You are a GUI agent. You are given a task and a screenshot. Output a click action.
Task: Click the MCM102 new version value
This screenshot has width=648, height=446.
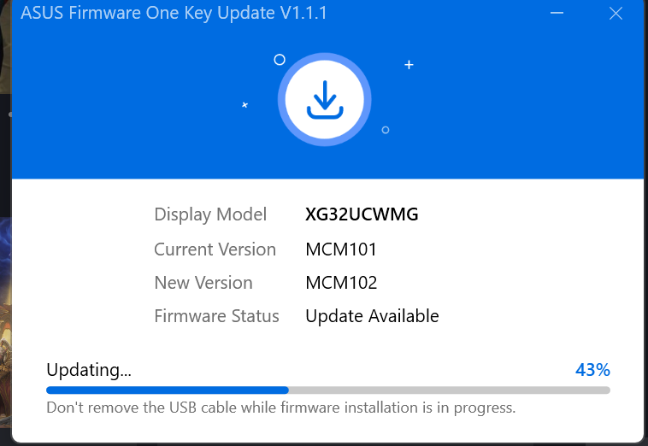341,283
